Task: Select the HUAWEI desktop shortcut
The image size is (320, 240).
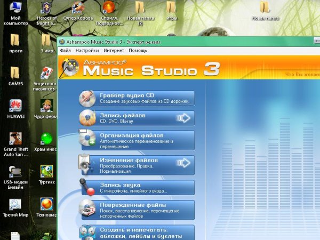Action: click(x=15, y=109)
